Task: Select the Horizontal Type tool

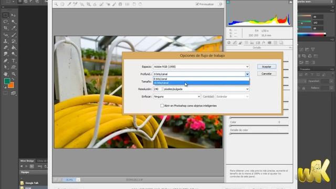Action: 14,61
